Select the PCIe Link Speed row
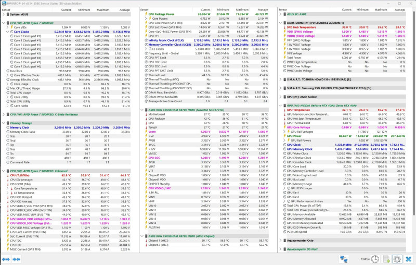The width and height of the screenshot is (416, 265). (x=345, y=232)
